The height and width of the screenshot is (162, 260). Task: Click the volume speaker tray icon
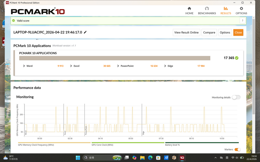(237, 158)
